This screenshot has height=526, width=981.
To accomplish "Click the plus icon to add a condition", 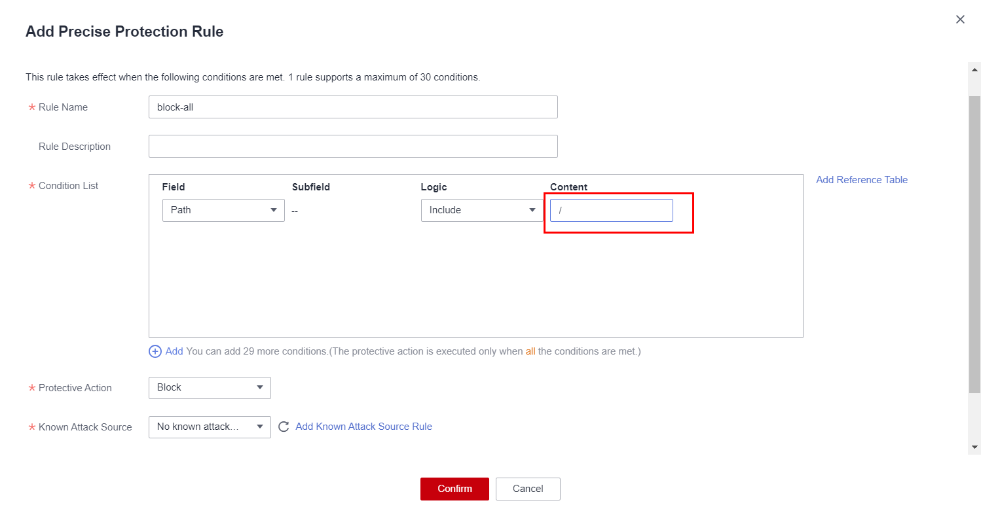I will [x=155, y=351].
